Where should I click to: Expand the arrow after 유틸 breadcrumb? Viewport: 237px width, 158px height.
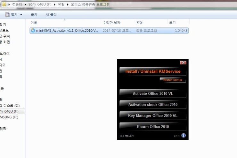point(68,4)
